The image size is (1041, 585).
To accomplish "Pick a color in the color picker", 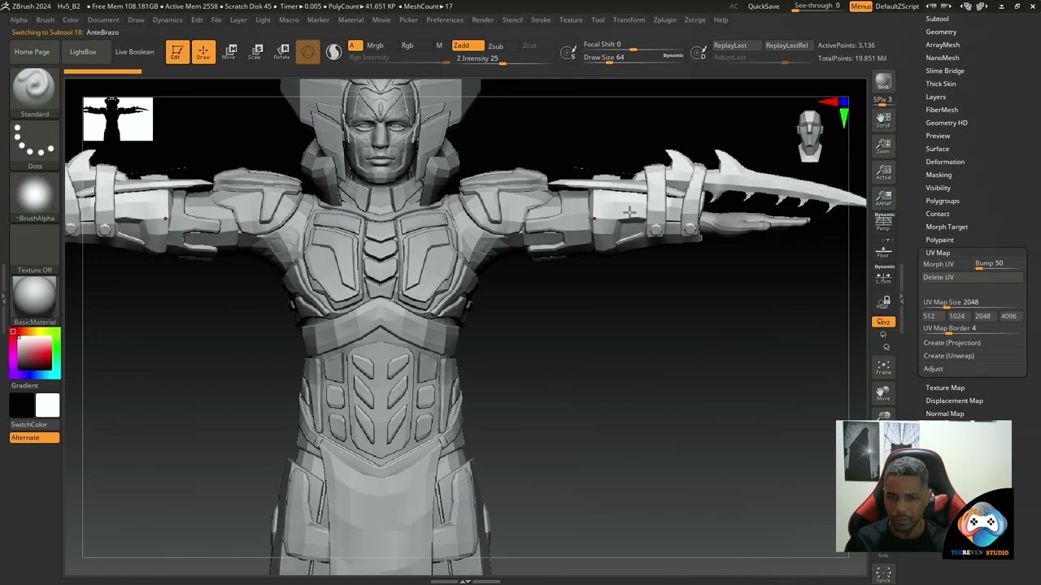I will pos(35,353).
